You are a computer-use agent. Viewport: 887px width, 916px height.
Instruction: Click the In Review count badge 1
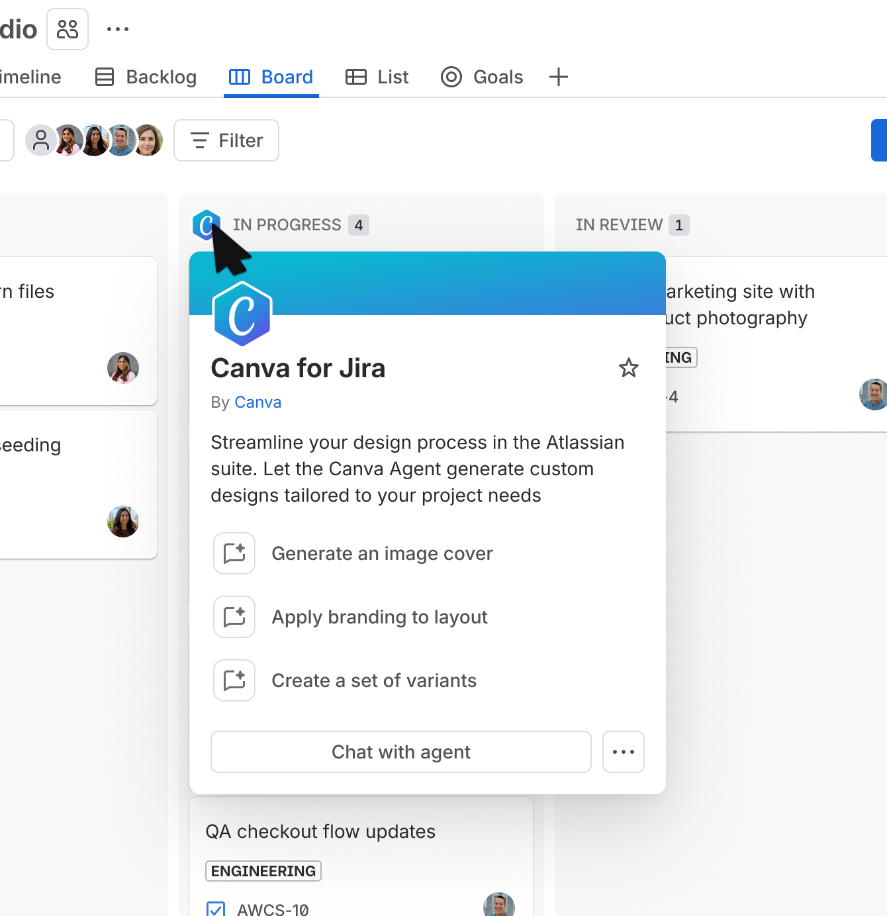pyautogui.click(x=679, y=225)
